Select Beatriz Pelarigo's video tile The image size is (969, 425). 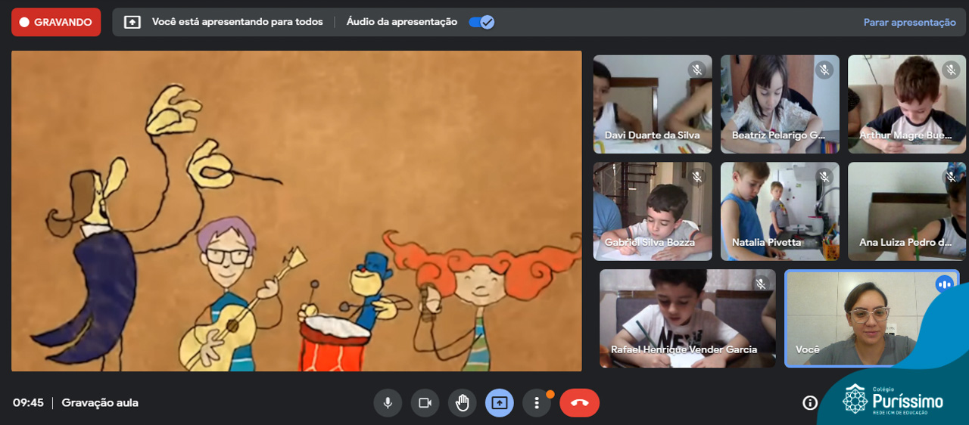(779, 104)
